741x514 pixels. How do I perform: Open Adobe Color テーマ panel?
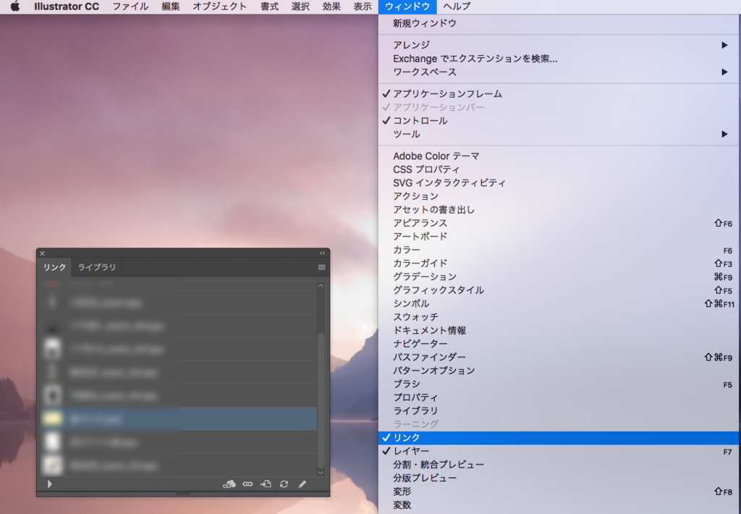pyautogui.click(x=559, y=156)
